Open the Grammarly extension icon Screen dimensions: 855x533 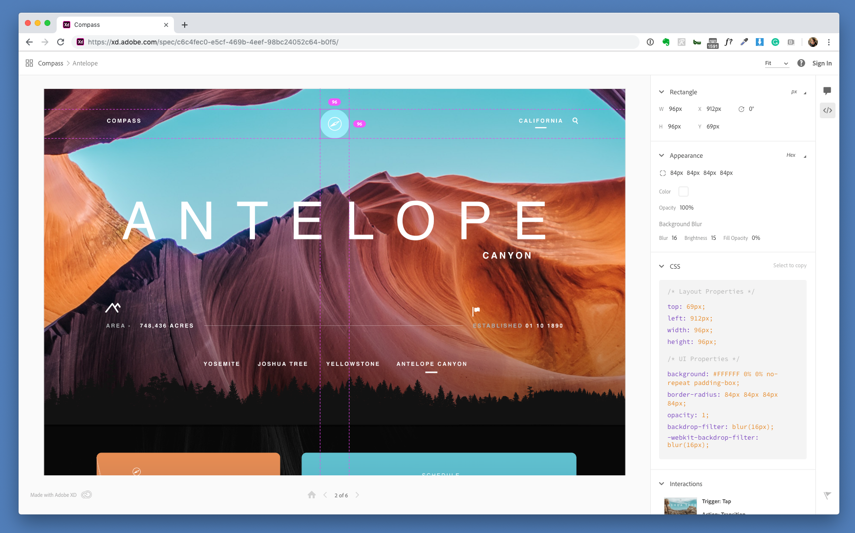(x=775, y=42)
